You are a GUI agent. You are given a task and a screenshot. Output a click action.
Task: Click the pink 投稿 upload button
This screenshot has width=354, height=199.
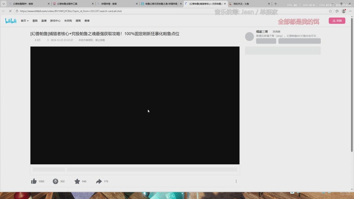pyautogui.click(x=337, y=21)
